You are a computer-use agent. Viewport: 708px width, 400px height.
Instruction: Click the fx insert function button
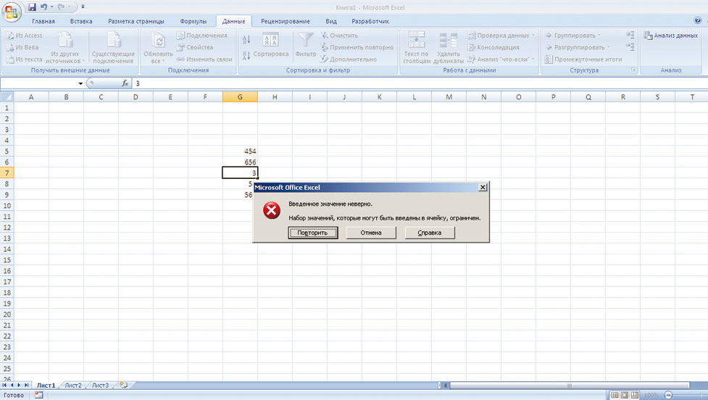pos(125,83)
